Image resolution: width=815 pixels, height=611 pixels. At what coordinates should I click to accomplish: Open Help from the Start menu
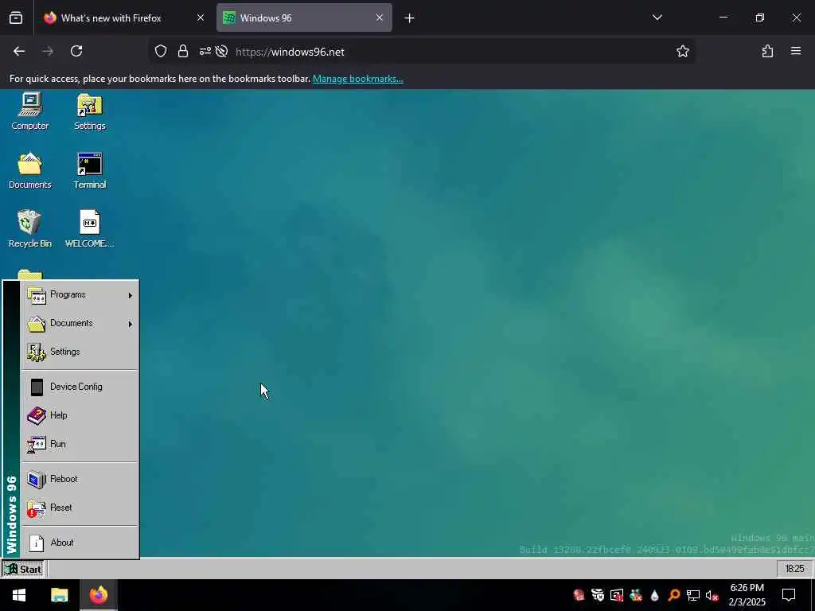coord(79,415)
